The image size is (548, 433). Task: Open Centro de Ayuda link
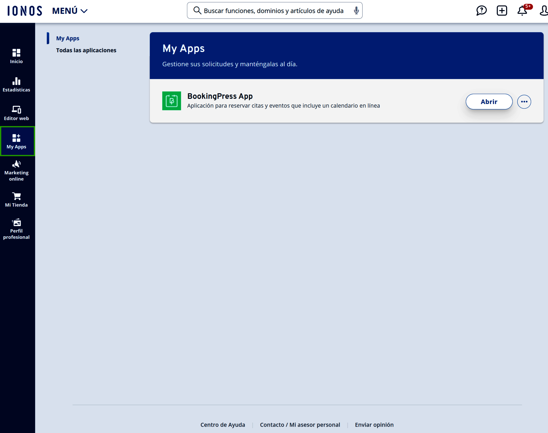pyautogui.click(x=223, y=425)
